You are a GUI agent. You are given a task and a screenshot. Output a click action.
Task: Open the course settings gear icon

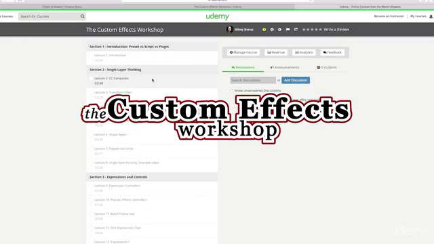pyautogui.click(x=279, y=29)
